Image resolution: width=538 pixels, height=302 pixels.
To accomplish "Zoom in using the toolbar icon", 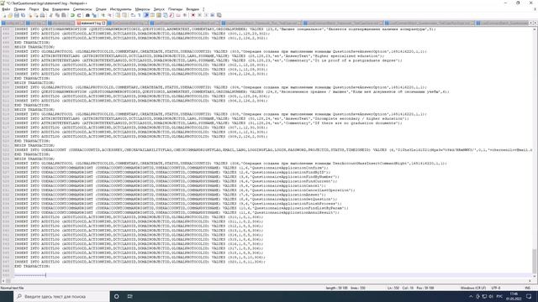I will pos(103,15).
